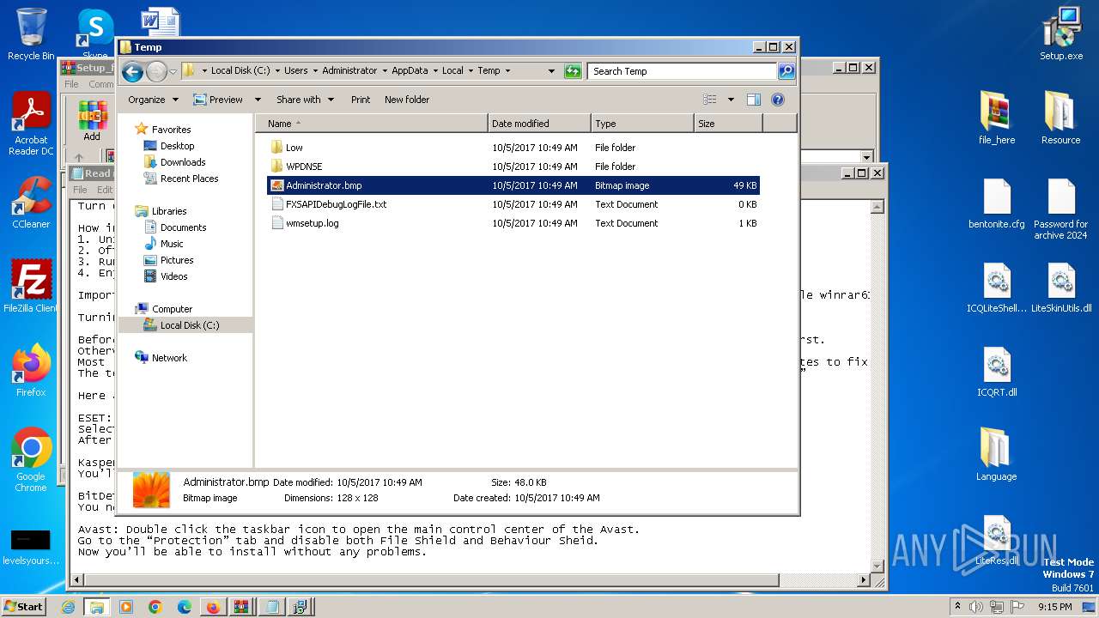
Task: Click the Search Temp input field
Action: 683,71
